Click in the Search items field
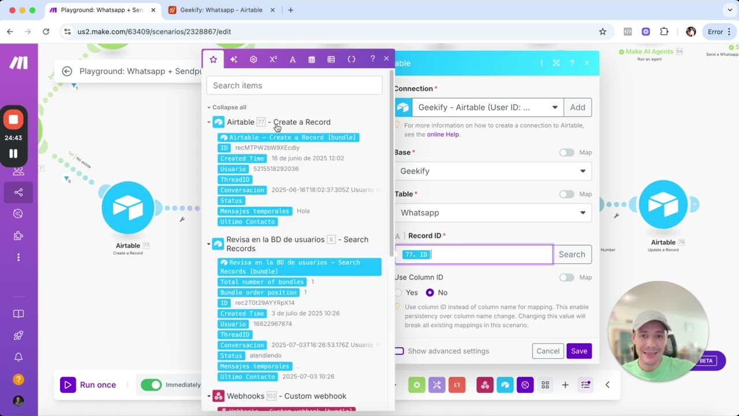Image resolution: width=739 pixels, height=416 pixels. click(x=294, y=86)
